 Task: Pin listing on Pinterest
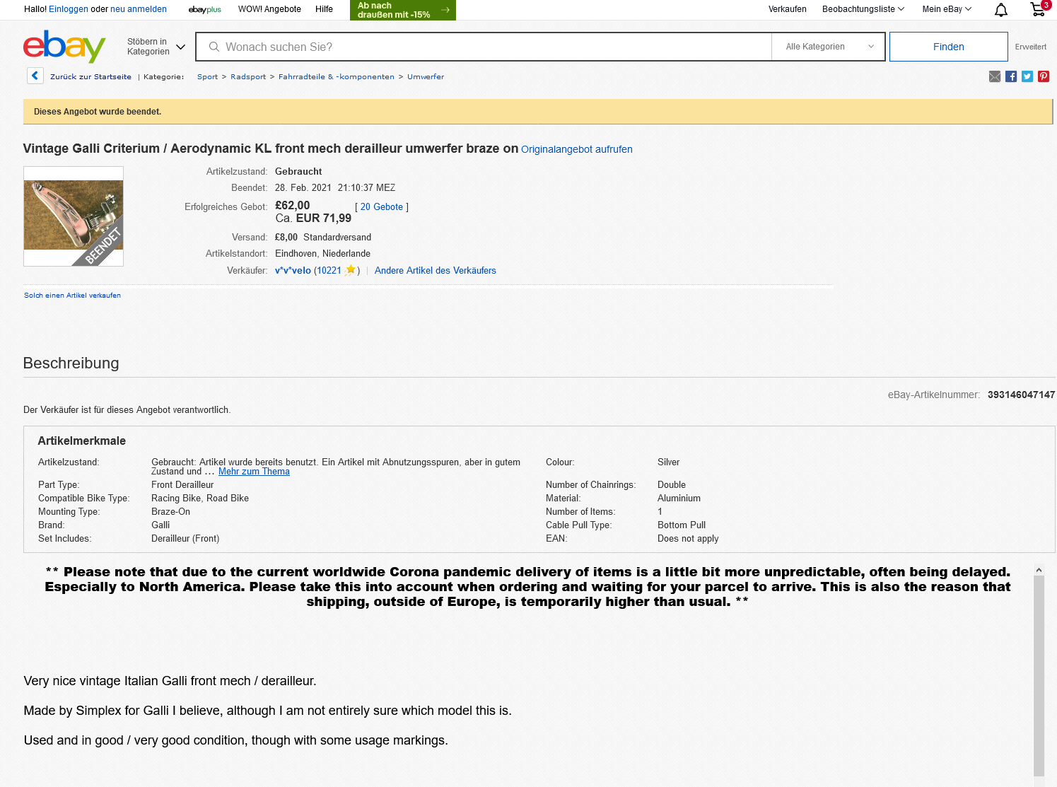click(1044, 76)
